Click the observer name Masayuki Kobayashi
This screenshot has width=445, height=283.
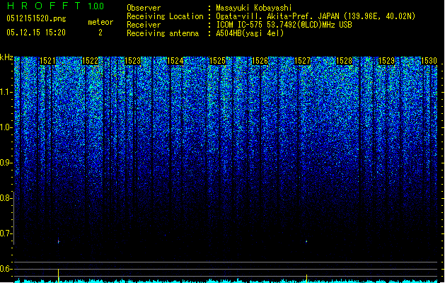(x=254, y=8)
